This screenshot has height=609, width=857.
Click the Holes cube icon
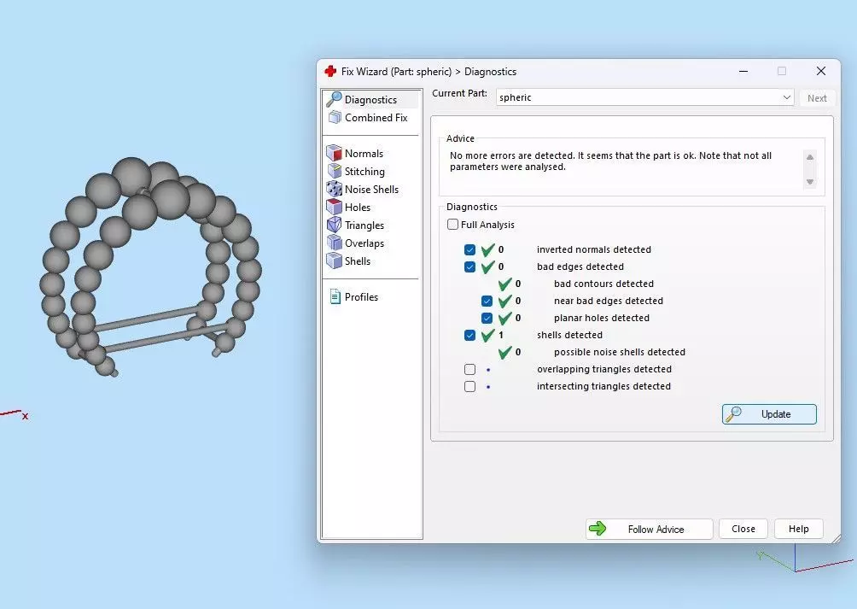334,208
